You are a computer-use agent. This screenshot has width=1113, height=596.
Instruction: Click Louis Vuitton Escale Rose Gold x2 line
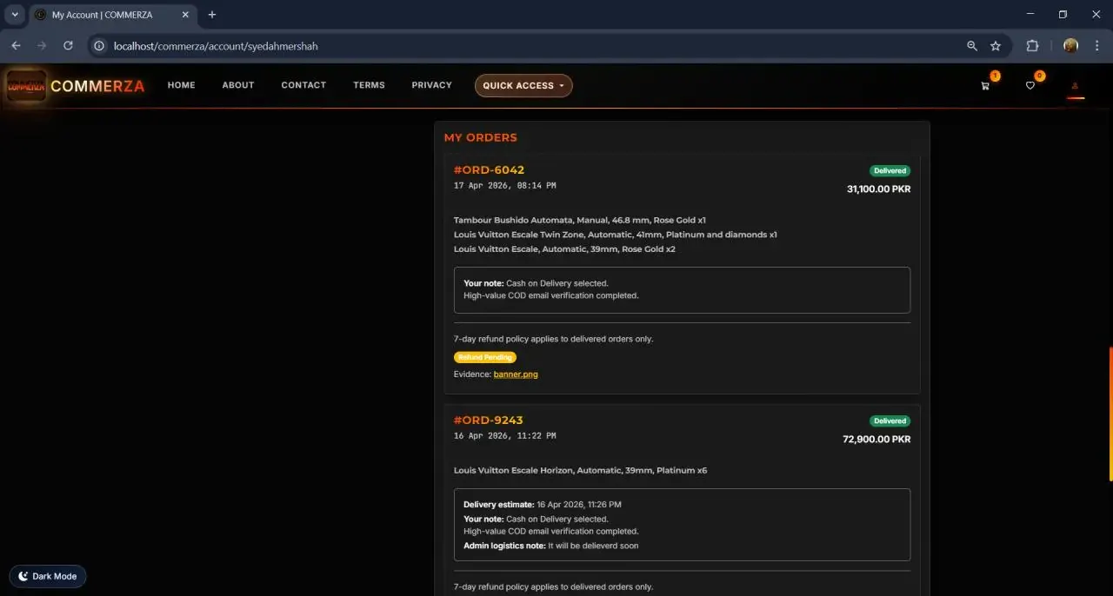click(564, 249)
